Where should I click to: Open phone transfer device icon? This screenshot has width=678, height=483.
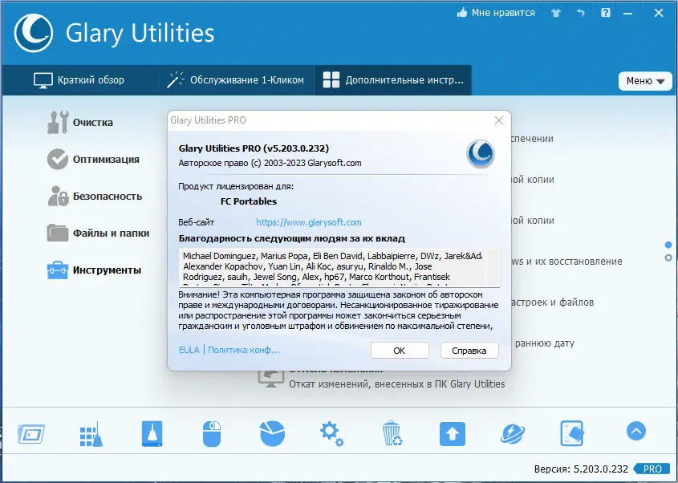tap(572, 432)
